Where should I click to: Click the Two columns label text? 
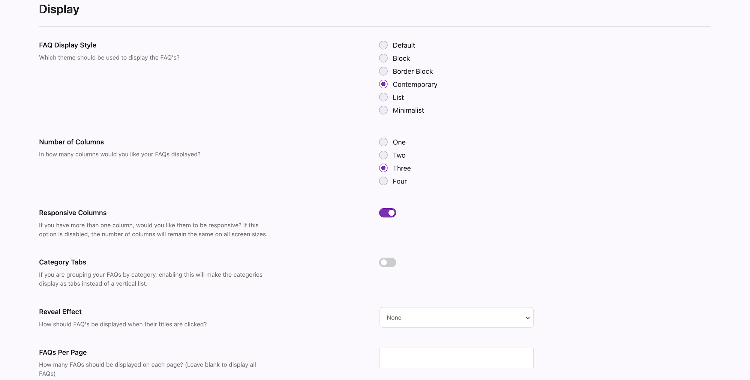399,155
